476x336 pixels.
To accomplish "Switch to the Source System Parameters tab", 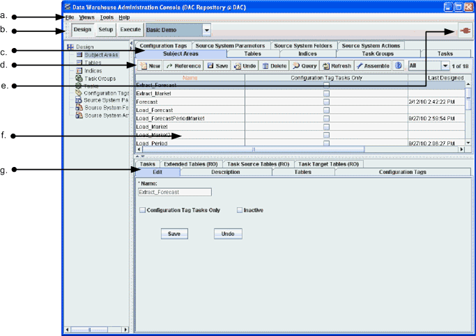I will coord(231,46).
